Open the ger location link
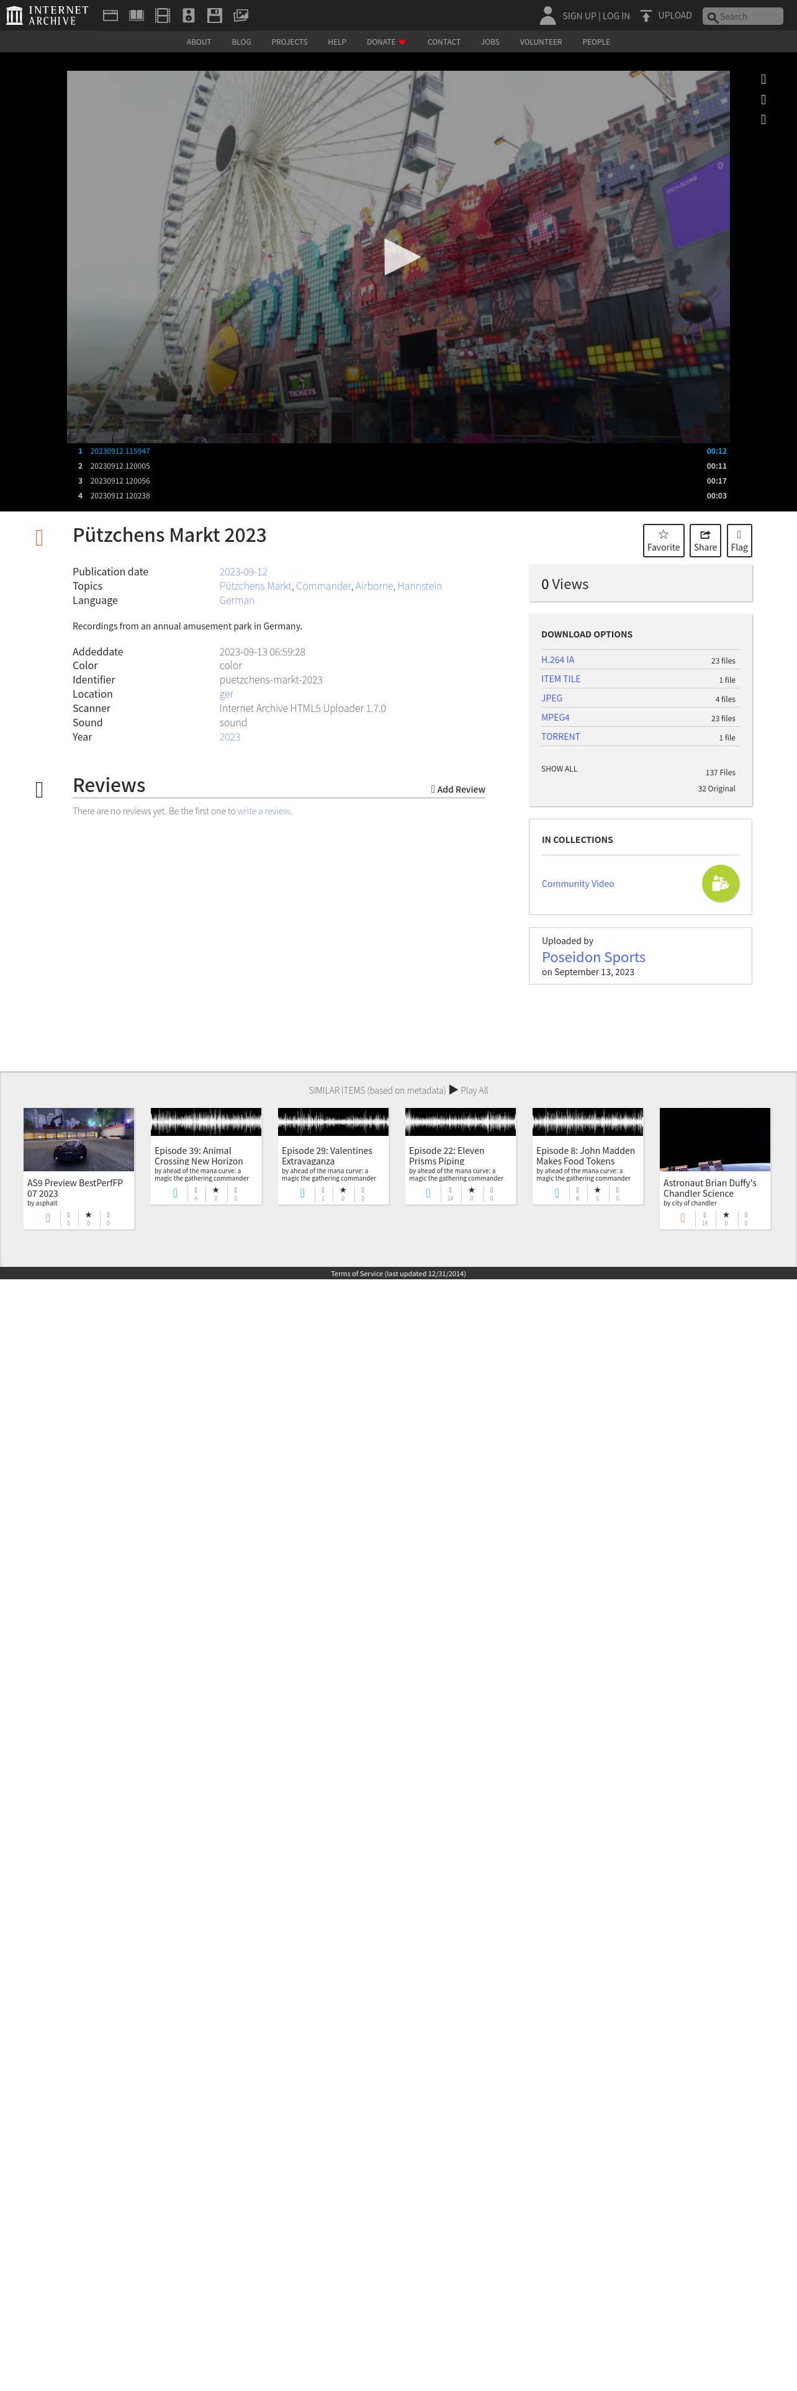Image resolution: width=797 pixels, height=2391 pixels. click(227, 695)
